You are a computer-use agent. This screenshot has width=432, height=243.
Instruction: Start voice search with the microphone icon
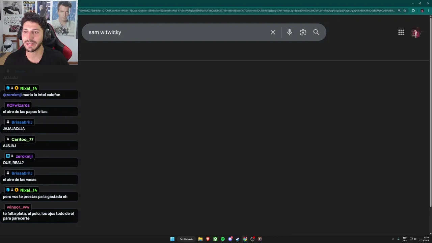tap(289, 32)
